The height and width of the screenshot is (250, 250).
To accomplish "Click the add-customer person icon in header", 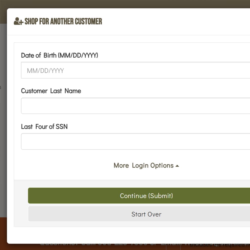I will [18, 21].
